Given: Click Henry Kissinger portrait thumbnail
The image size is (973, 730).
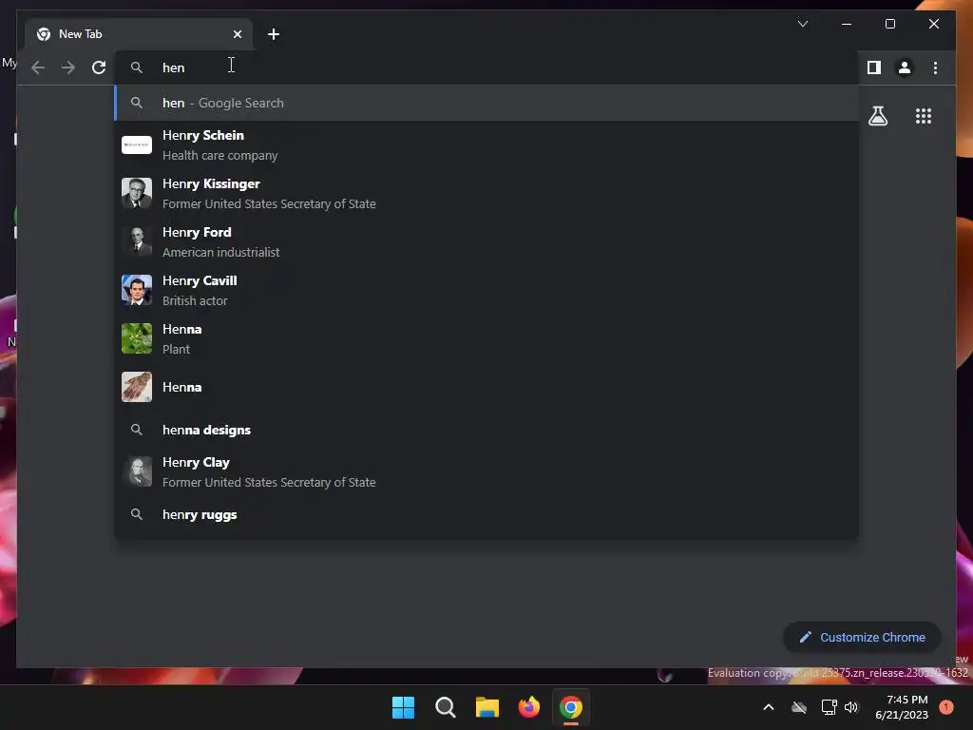Looking at the screenshot, I should pos(137,193).
